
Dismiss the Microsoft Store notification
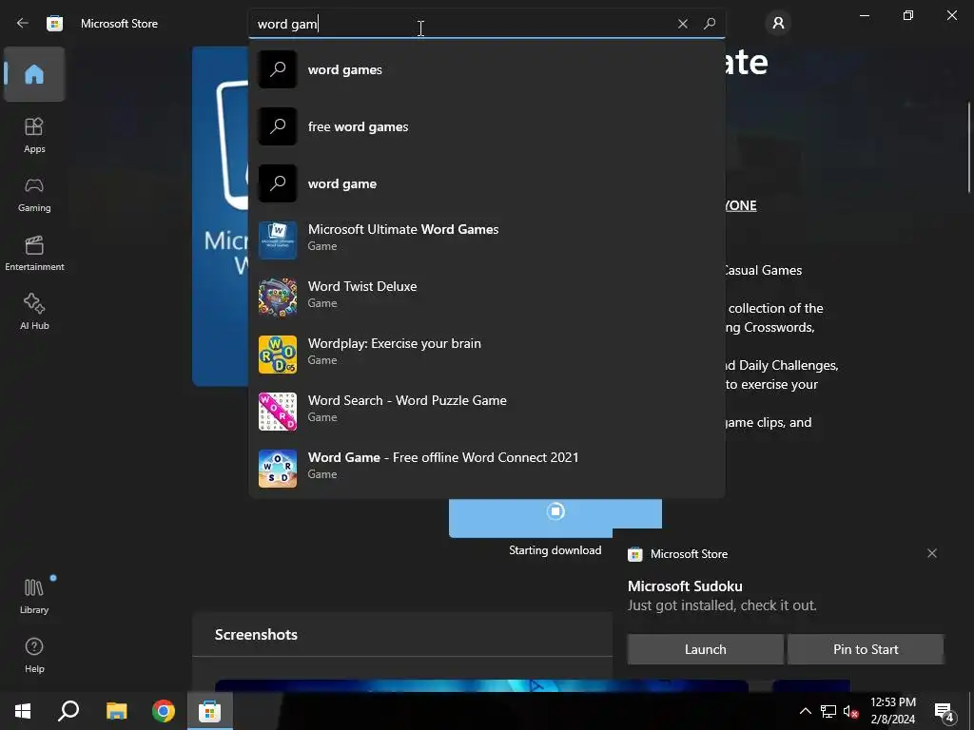coord(932,553)
